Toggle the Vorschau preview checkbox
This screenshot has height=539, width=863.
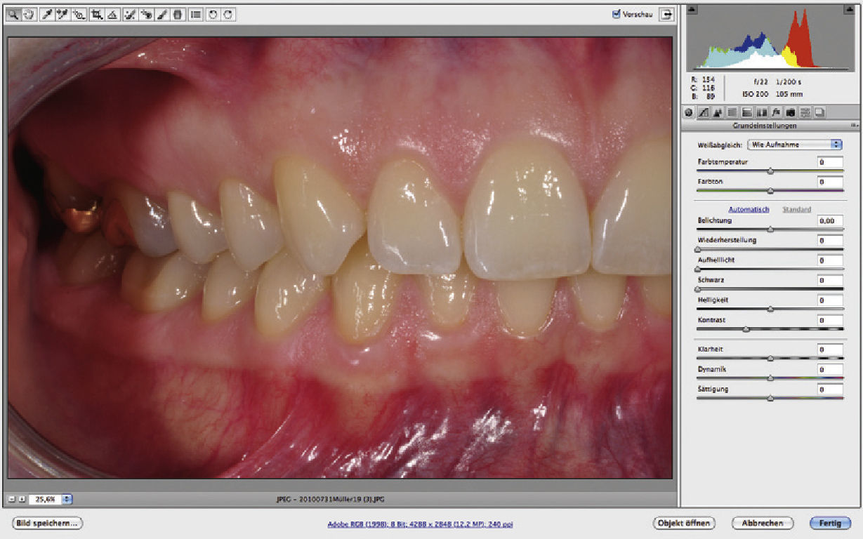point(617,13)
